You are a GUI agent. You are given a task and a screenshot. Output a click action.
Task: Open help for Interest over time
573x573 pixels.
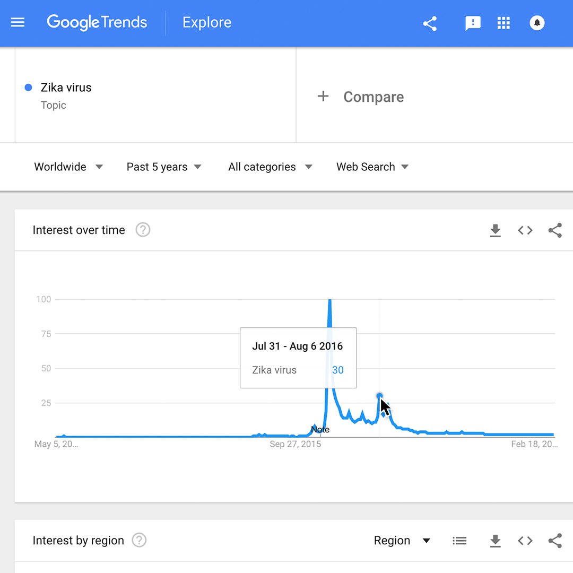click(143, 230)
